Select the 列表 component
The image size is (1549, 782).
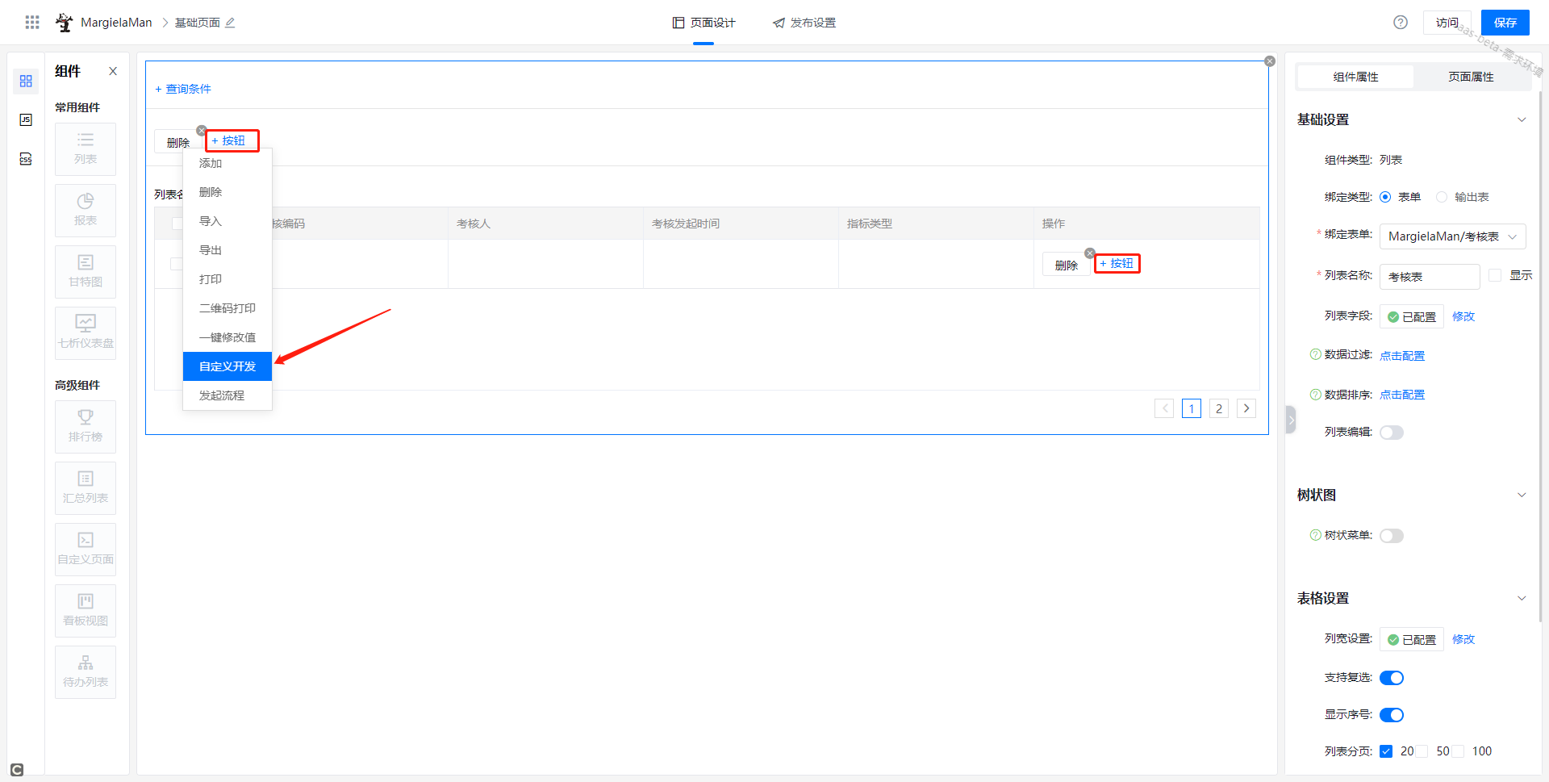coord(86,149)
